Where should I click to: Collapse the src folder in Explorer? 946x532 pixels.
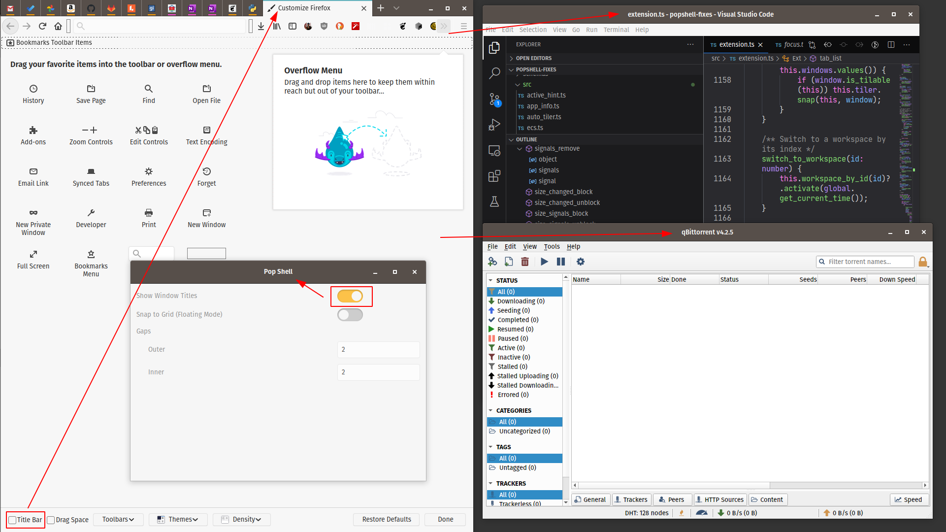pos(526,85)
